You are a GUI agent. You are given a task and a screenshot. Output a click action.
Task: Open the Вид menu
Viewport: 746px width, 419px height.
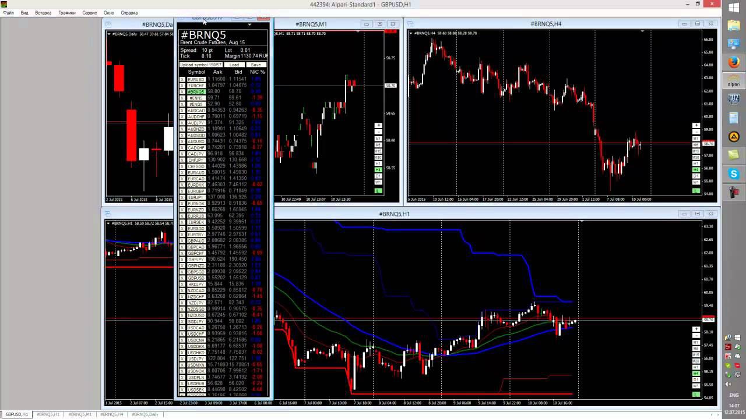(x=24, y=13)
